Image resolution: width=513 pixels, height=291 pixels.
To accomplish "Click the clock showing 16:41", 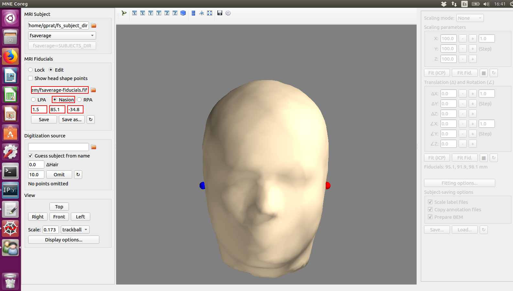I will [500, 4].
